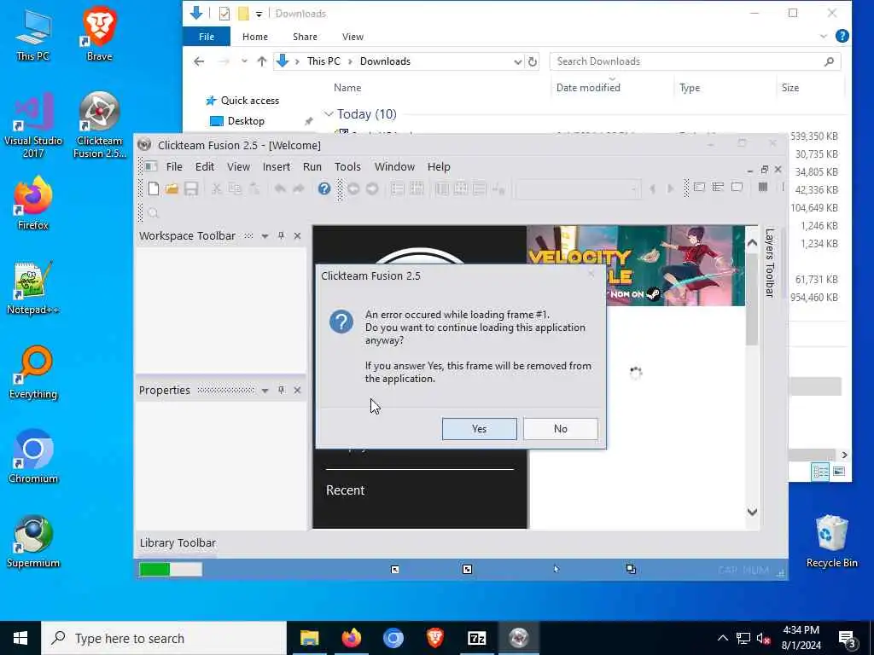Open the Tools menu

tap(347, 166)
